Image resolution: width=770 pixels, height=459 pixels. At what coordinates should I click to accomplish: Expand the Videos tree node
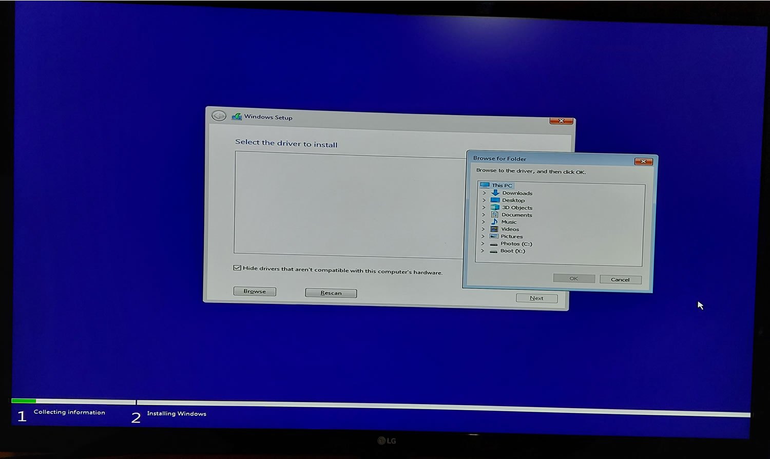pyautogui.click(x=483, y=229)
